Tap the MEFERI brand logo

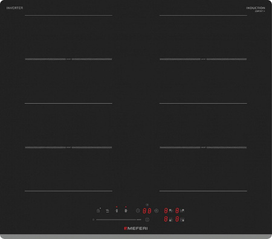click(x=136, y=229)
